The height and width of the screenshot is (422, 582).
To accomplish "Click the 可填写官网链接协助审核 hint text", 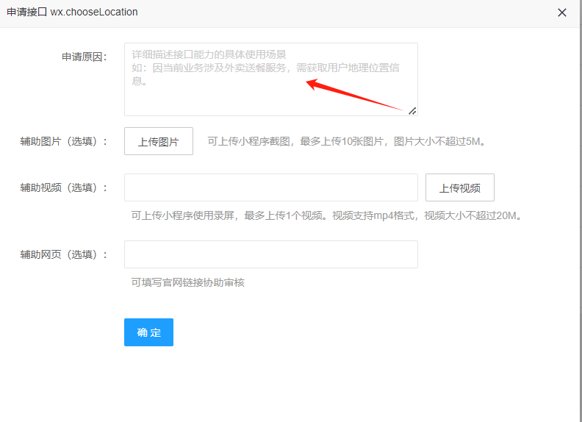I will 187,282.
